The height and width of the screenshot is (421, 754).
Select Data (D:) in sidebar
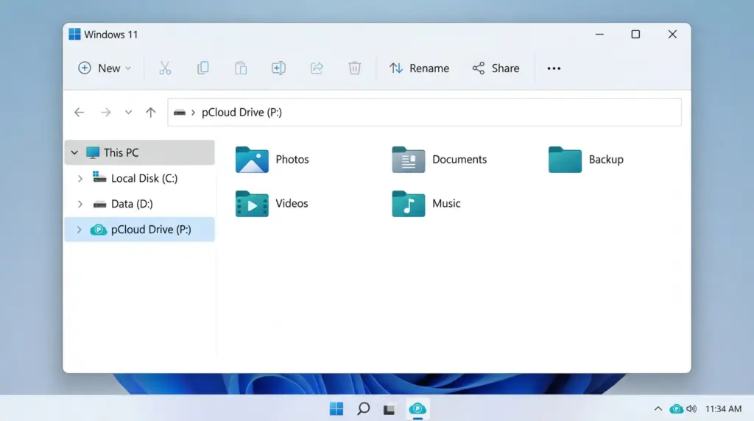coord(139,204)
